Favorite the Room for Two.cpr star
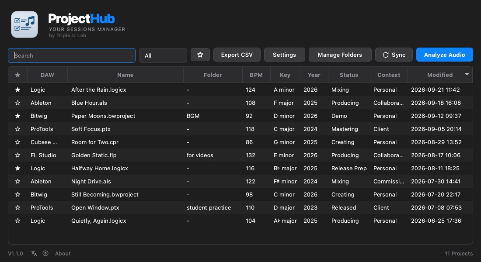This screenshot has height=262, width=481. [18, 142]
